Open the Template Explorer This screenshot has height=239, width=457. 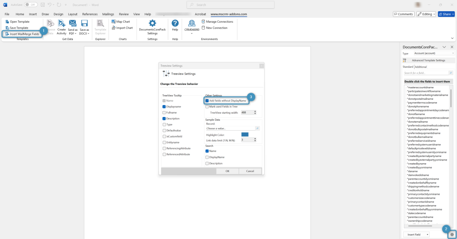100,27
